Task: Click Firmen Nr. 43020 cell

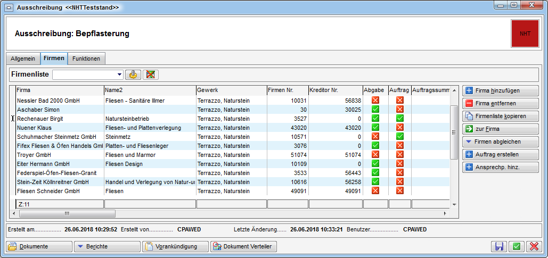Action: pos(288,128)
